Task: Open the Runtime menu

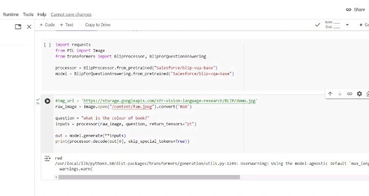Action: pyautogui.click(x=11, y=14)
